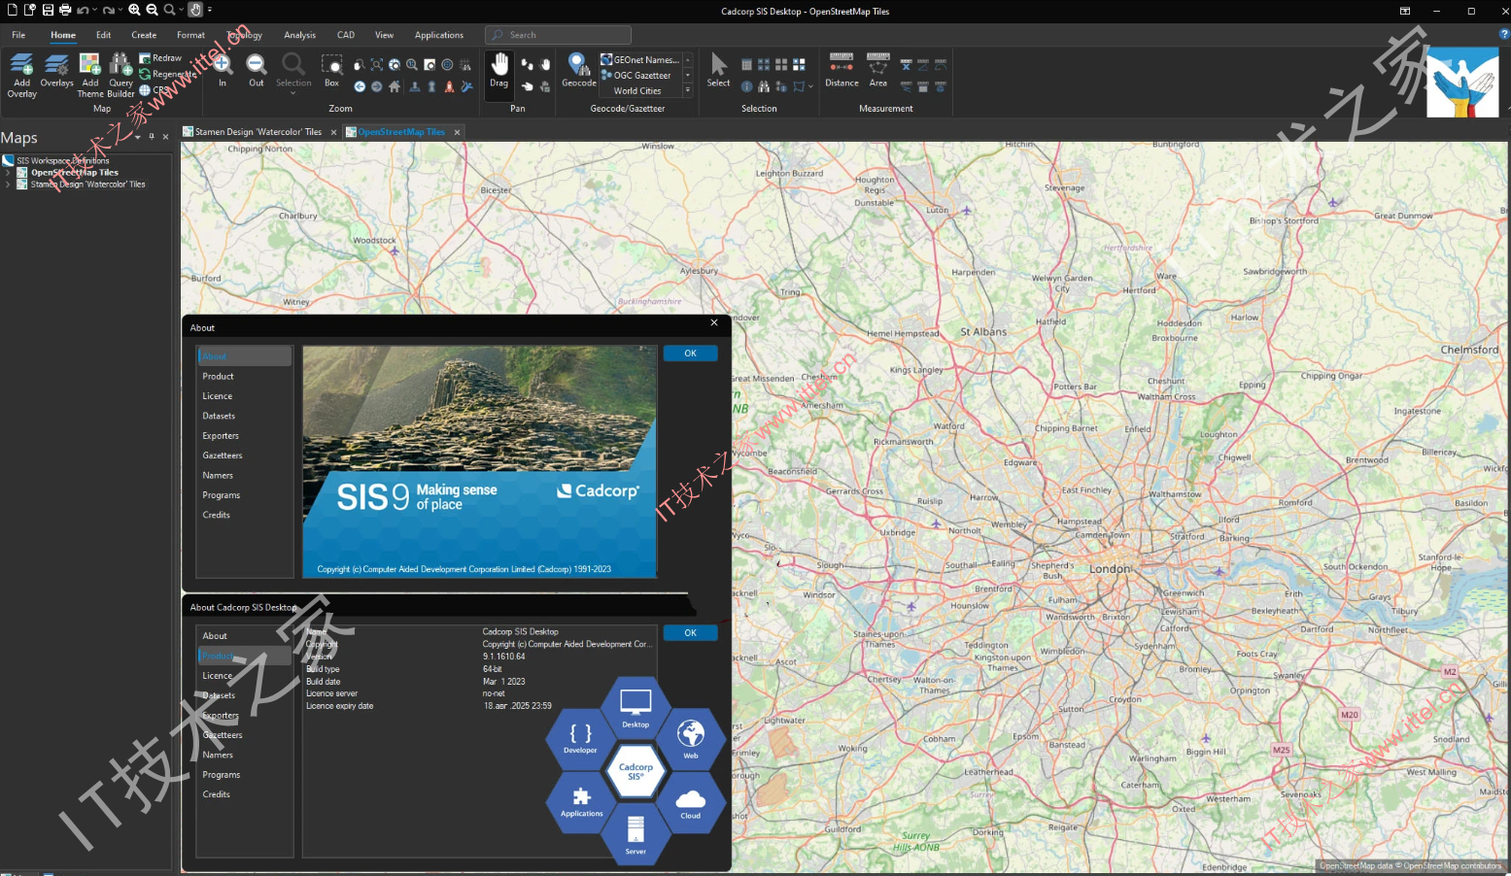Click the blue info icon in Selection group
This screenshot has height=876, width=1511.
(x=746, y=86)
